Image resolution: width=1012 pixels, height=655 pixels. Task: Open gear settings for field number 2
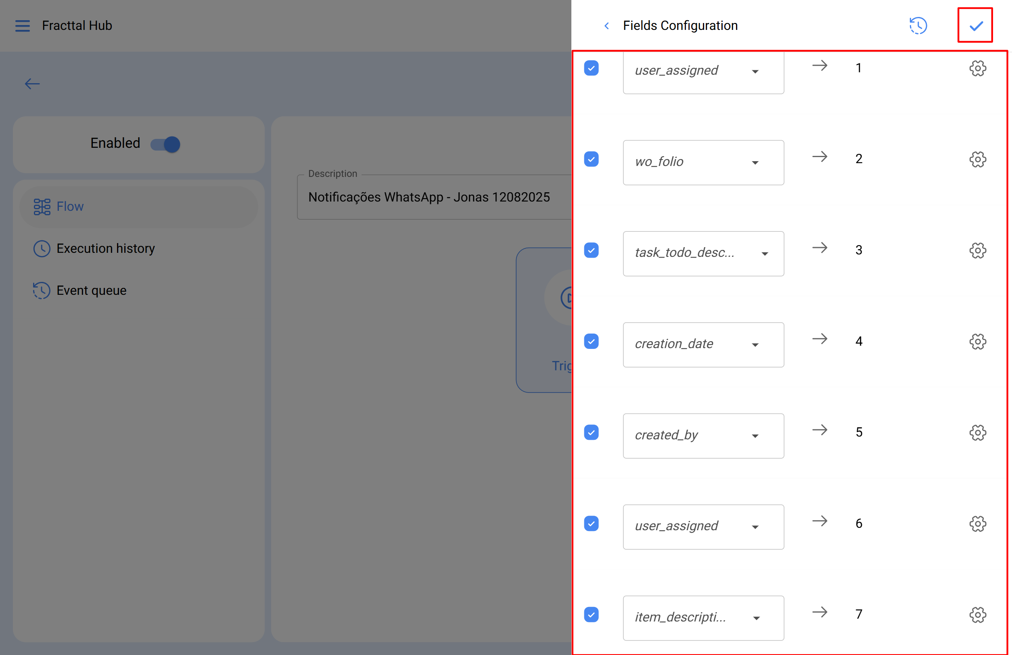point(977,160)
